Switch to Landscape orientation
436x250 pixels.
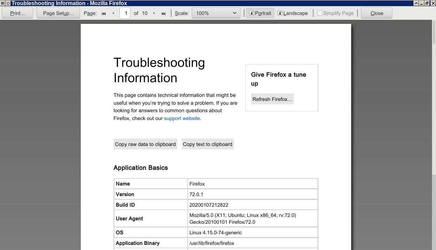click(x=293, y=13)
